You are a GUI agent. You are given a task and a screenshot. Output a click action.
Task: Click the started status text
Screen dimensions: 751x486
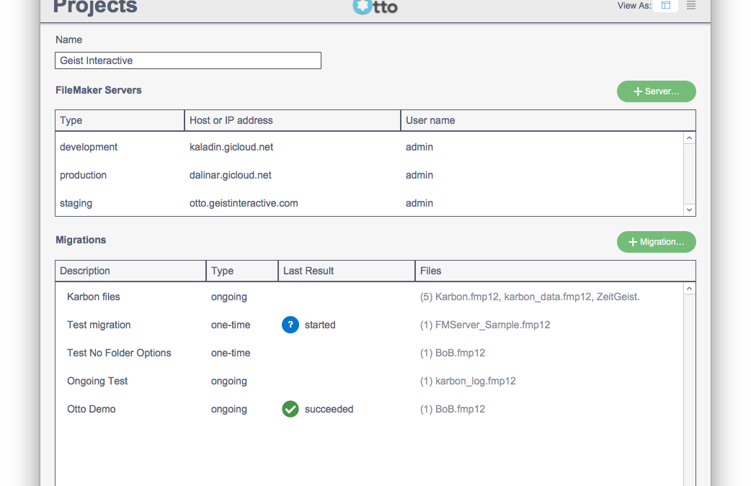[320, 325]
